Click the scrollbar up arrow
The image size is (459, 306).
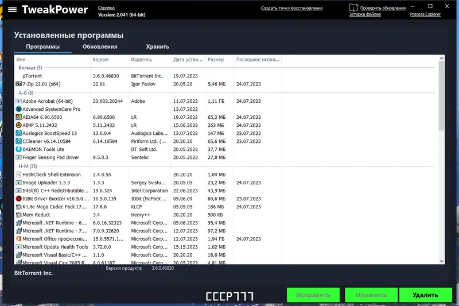coord(441,58)
